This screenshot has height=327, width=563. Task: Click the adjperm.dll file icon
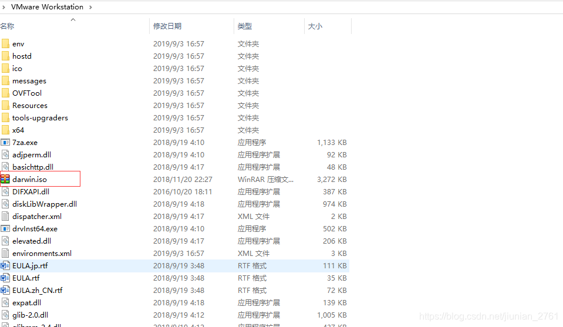click(x=5, y=154)
